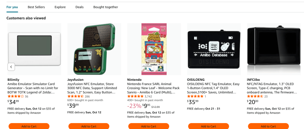304x129 pixels.
Task: Open the green Joysfusion emulator image
Action: [x=94, y=49]
